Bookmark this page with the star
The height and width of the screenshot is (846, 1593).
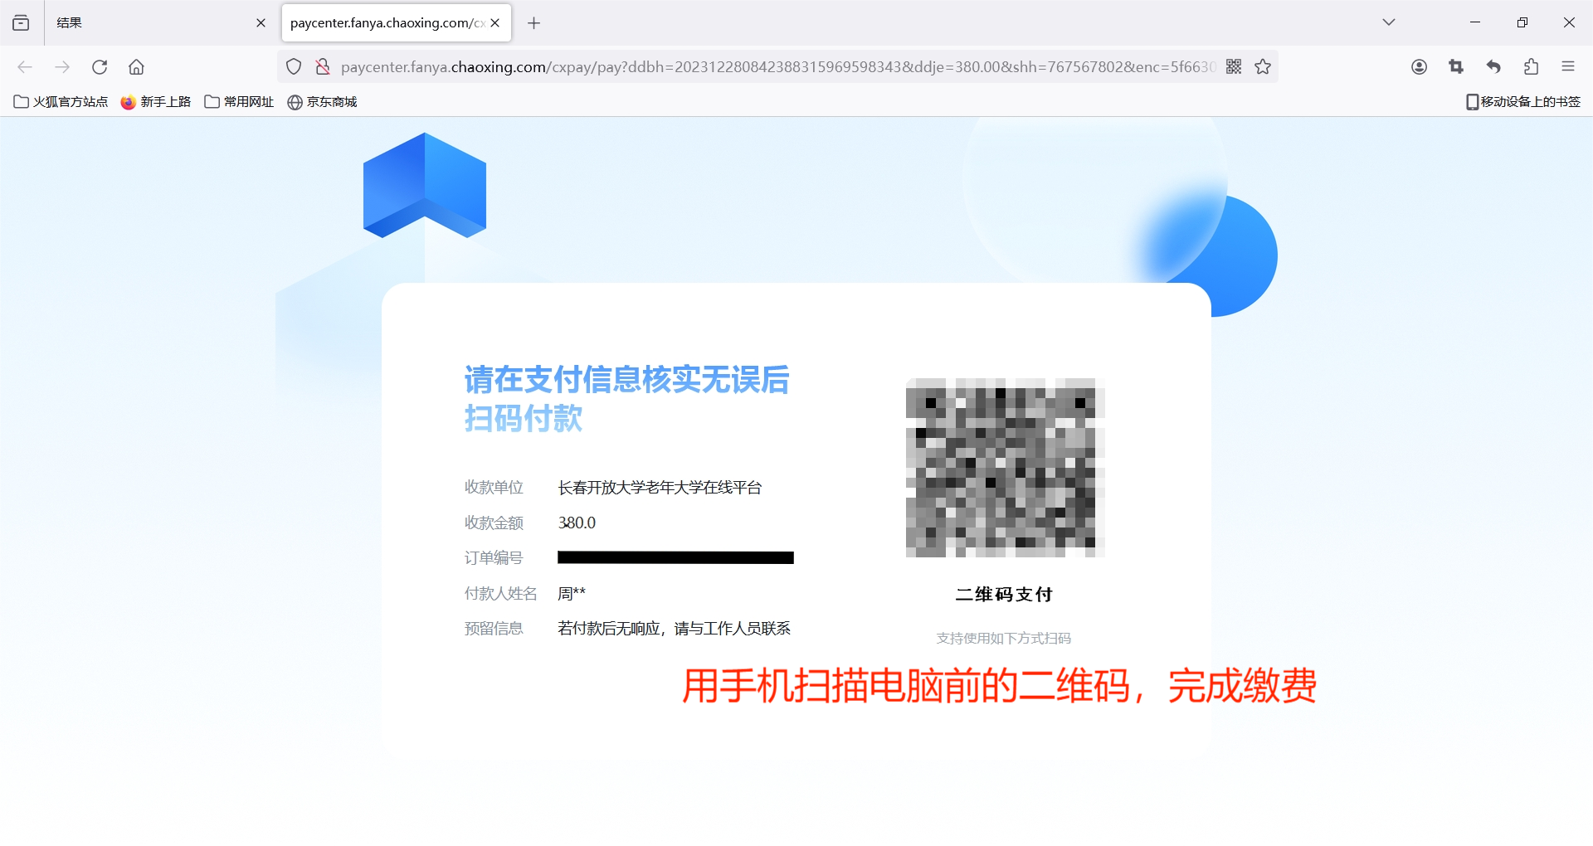1263,67
